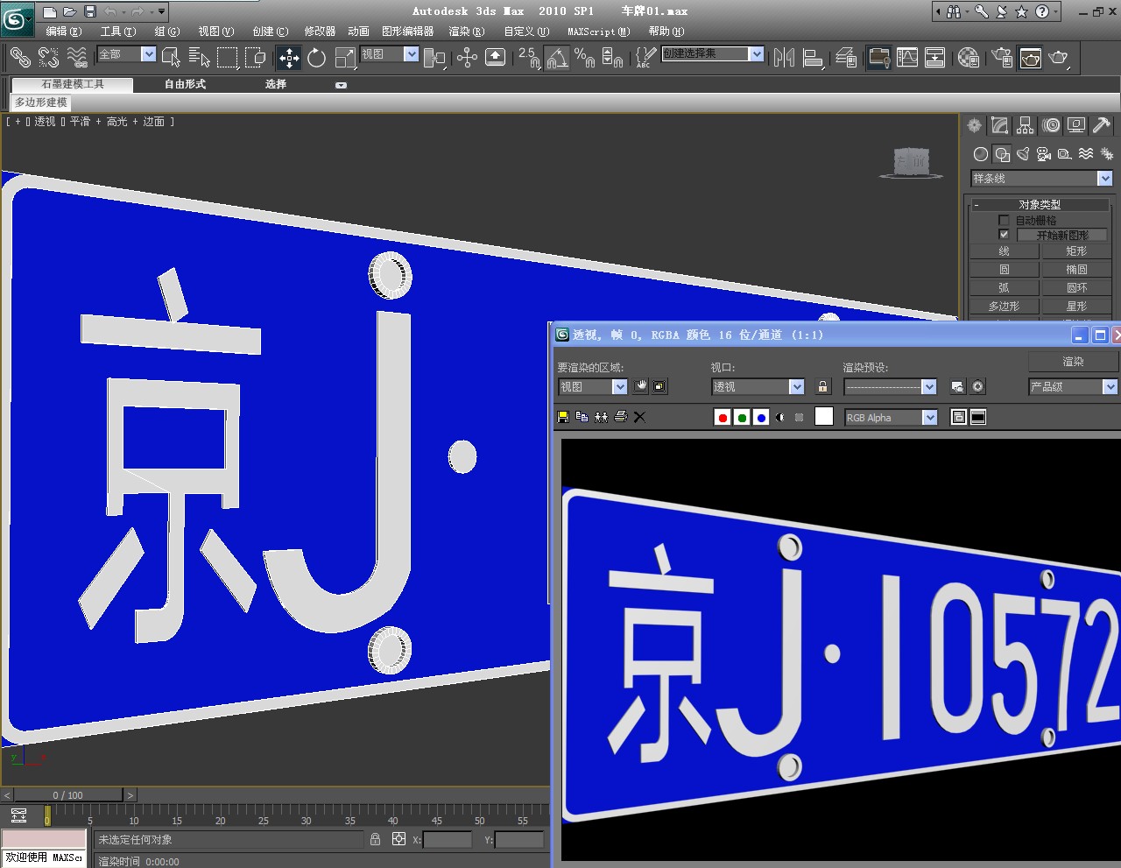Screen dimensions: 1121x868
Task: Click the Cameras category icon
Action: (1044, 154)
